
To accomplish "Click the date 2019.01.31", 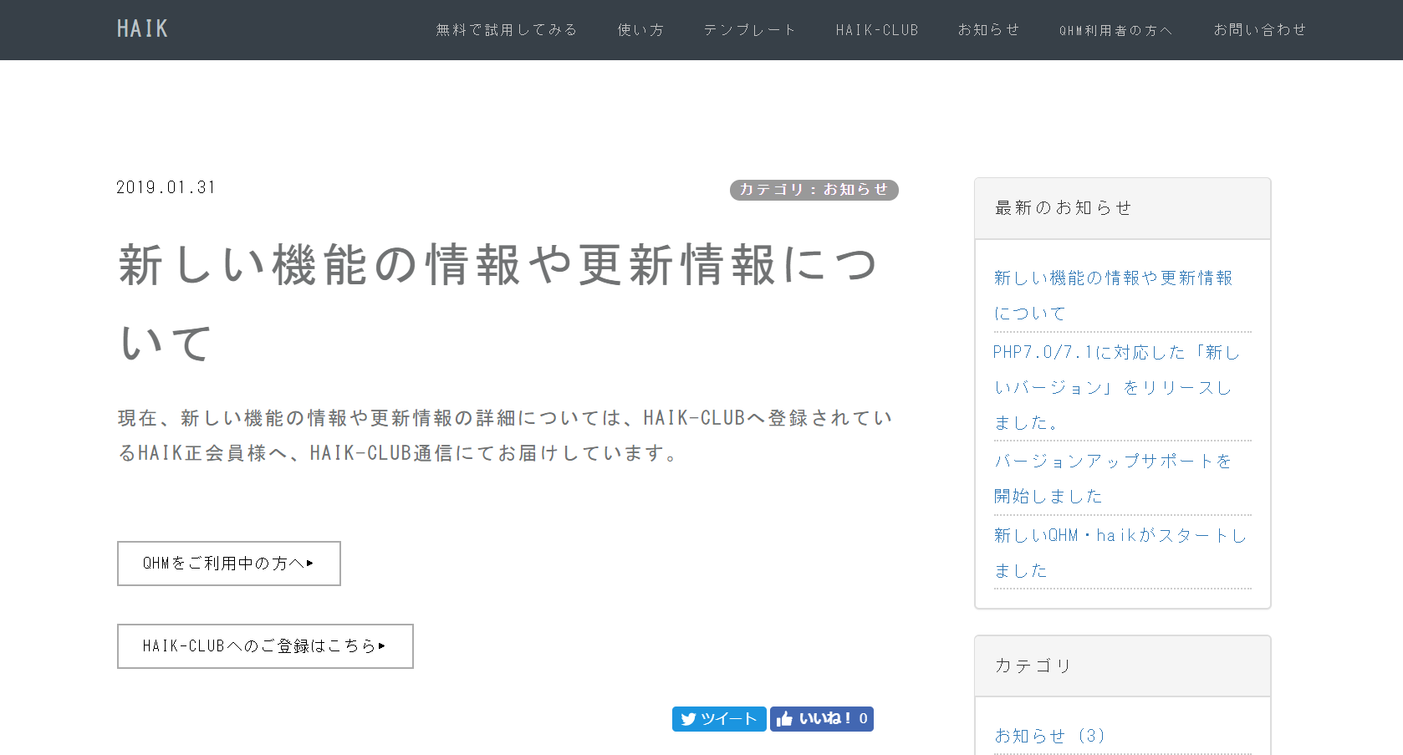I will coord(166,187).
